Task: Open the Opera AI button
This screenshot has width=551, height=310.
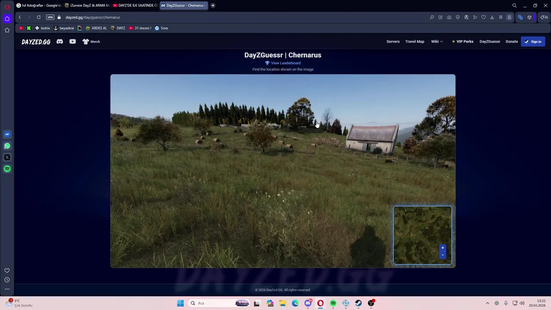Action: 545,17
